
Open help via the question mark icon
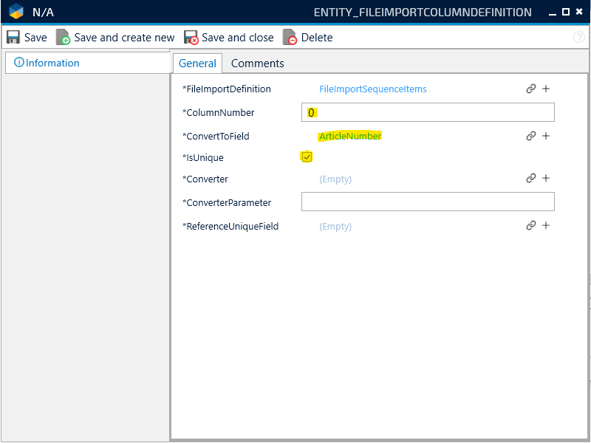[579, 37]
